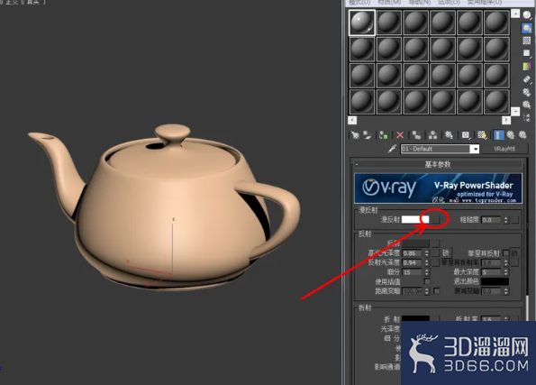Click the 粗糙度 spinner arrows

[x=506, y=220]
